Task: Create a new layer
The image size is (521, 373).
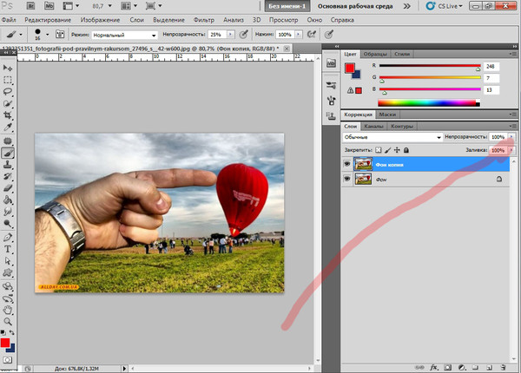Action: coord(490,367)
